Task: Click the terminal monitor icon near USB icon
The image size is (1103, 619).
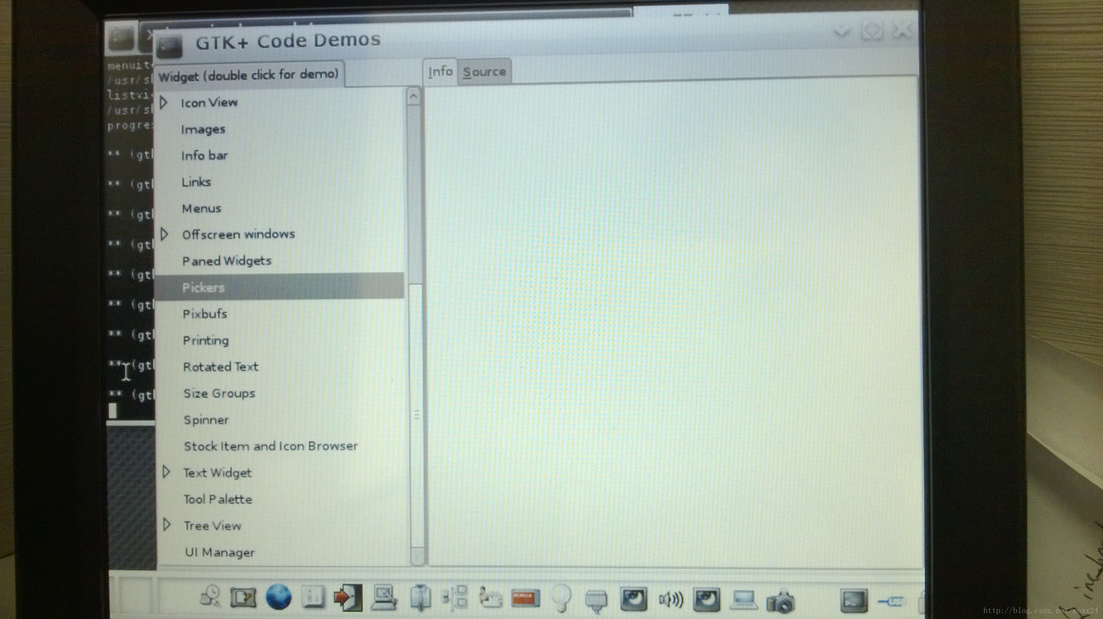Action: [854, 601]
